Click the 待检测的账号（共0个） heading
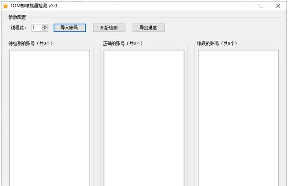 click(31, 43)
